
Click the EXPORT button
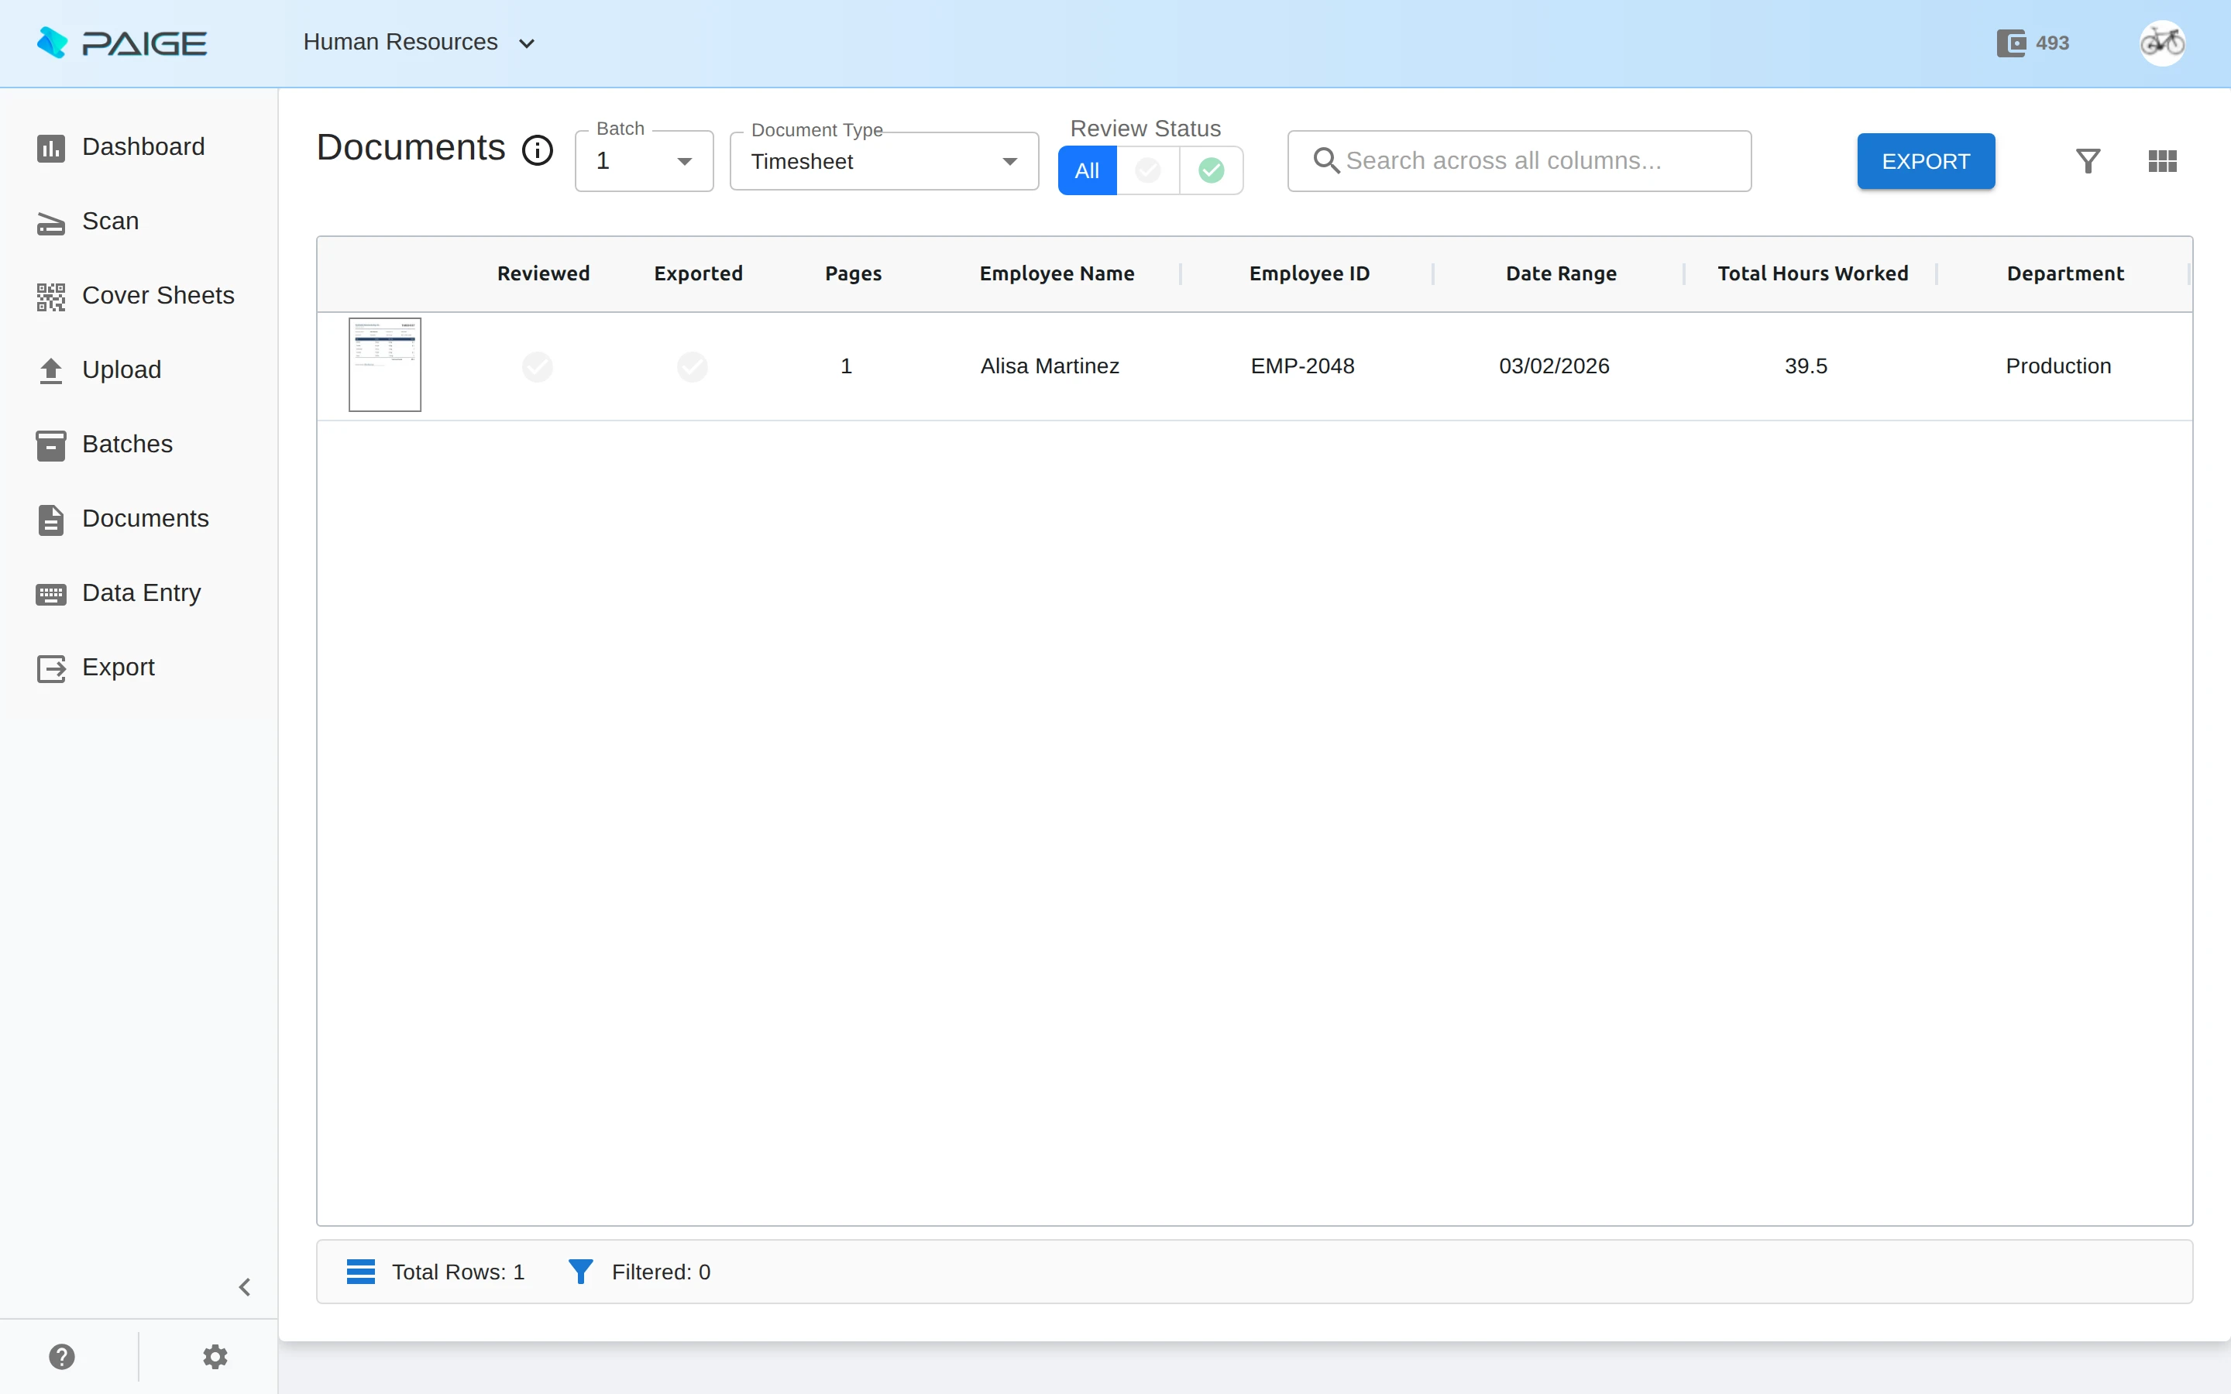tap(1926, 161)
